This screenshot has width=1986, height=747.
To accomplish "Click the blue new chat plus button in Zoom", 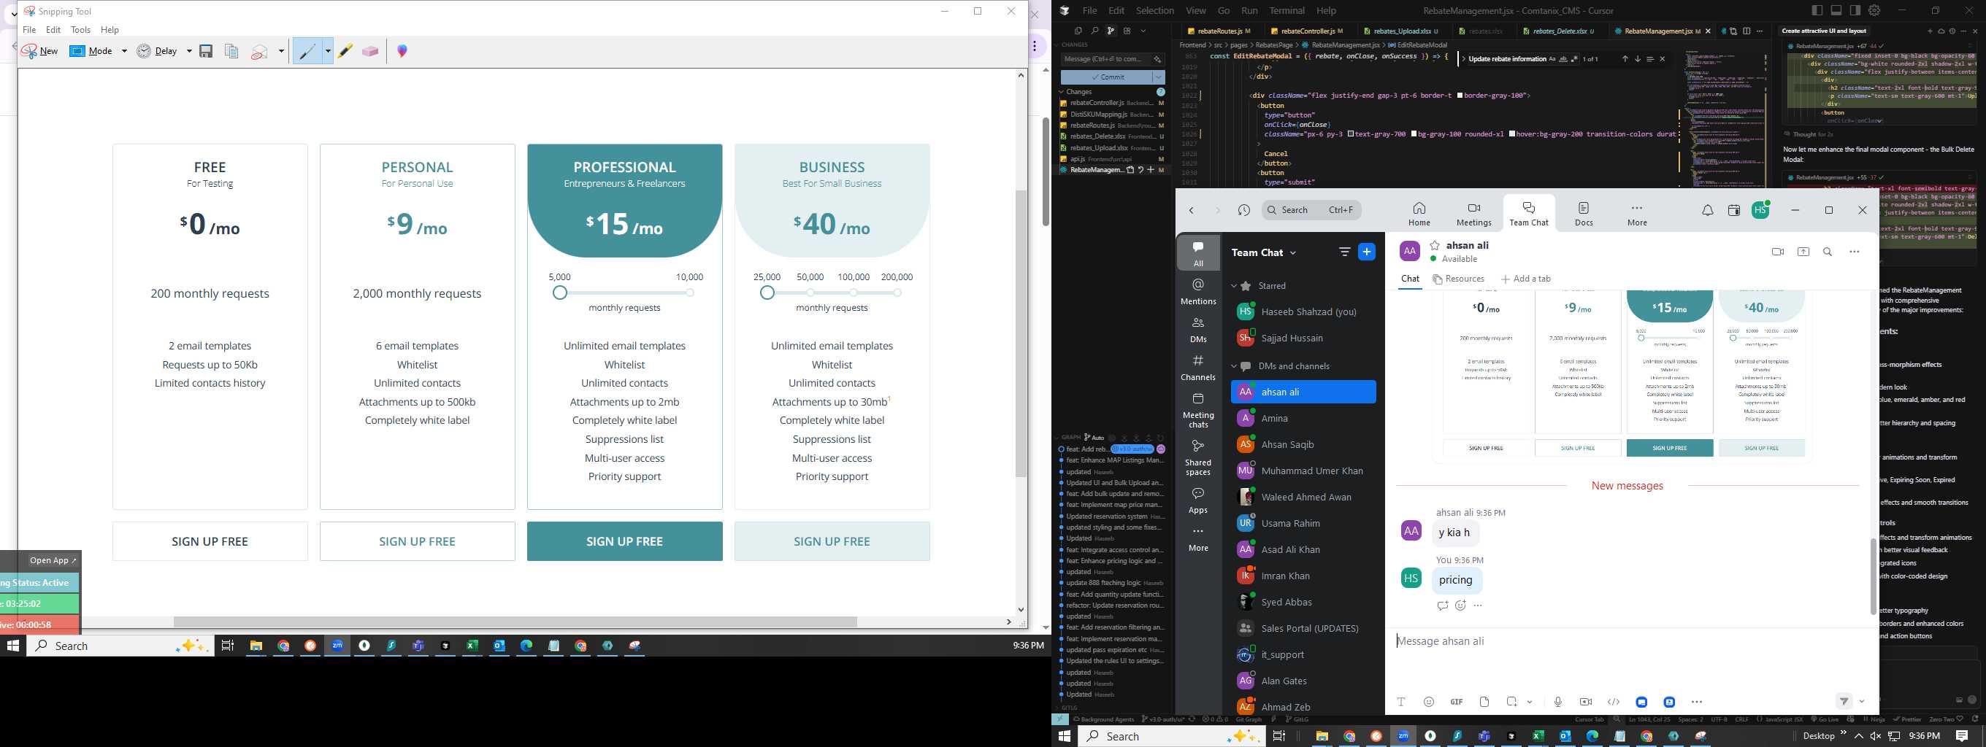I will 1366,252.
